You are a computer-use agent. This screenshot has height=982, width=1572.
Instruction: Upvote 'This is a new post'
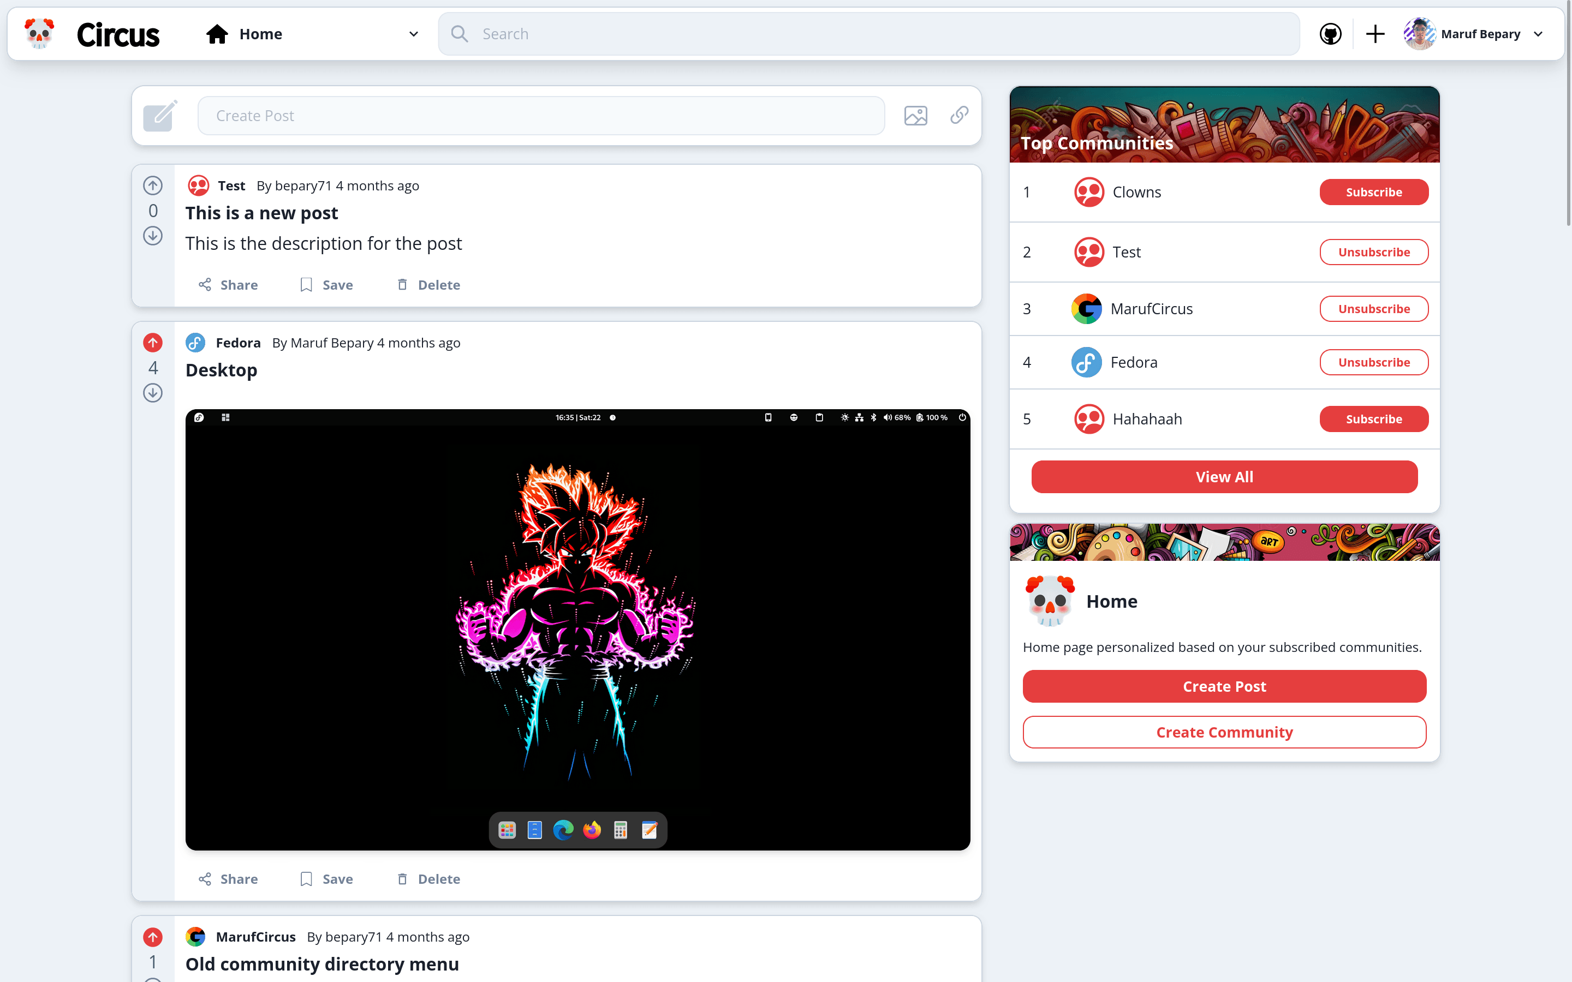click(x=153, y=185)
